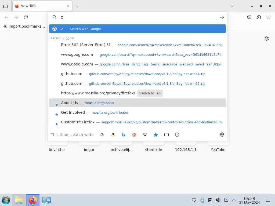Go forward with the forward arrow
275x206 pixels.
(16, 17)
